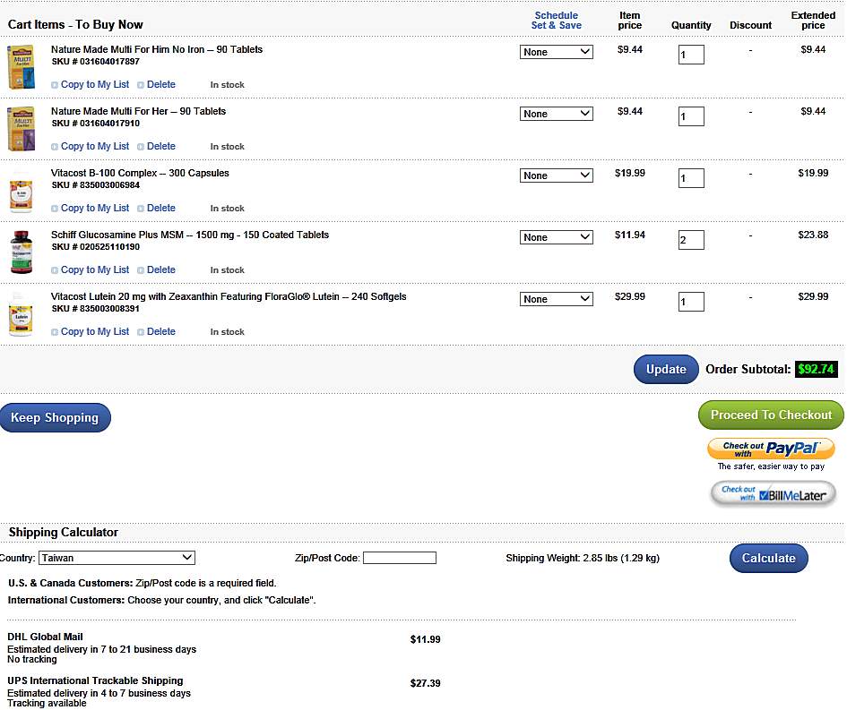
Task: Click Shipping Weight 2.85 lbs text
Action: pos(583,559)
